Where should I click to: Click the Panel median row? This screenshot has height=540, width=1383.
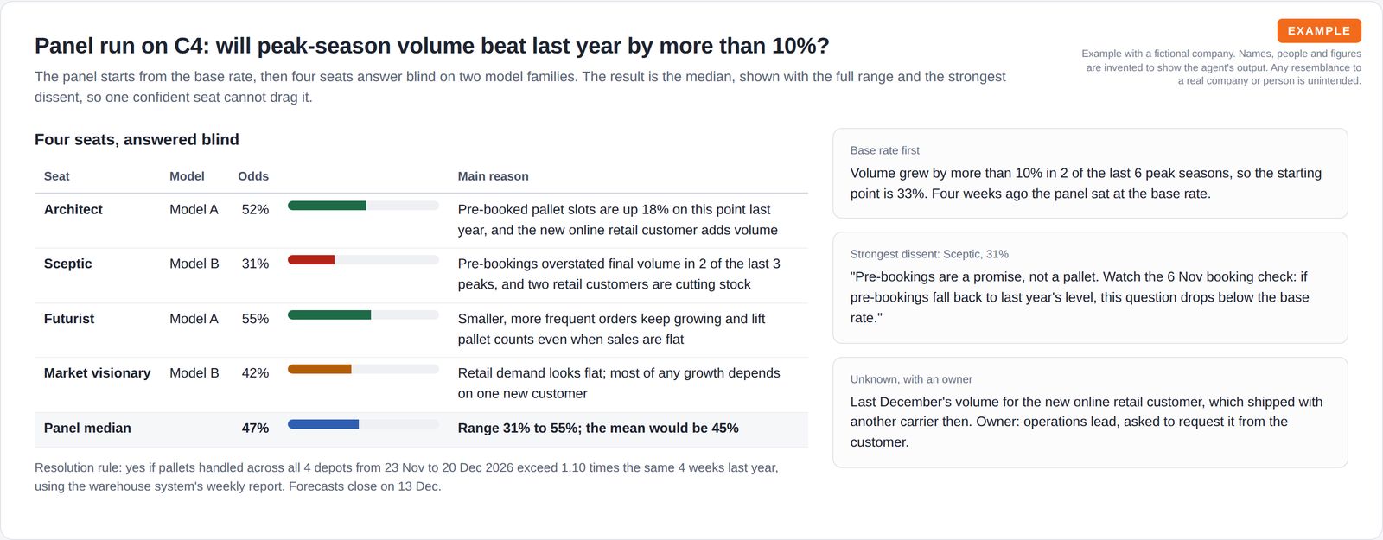pyautogui.click(x=421, y=429)
